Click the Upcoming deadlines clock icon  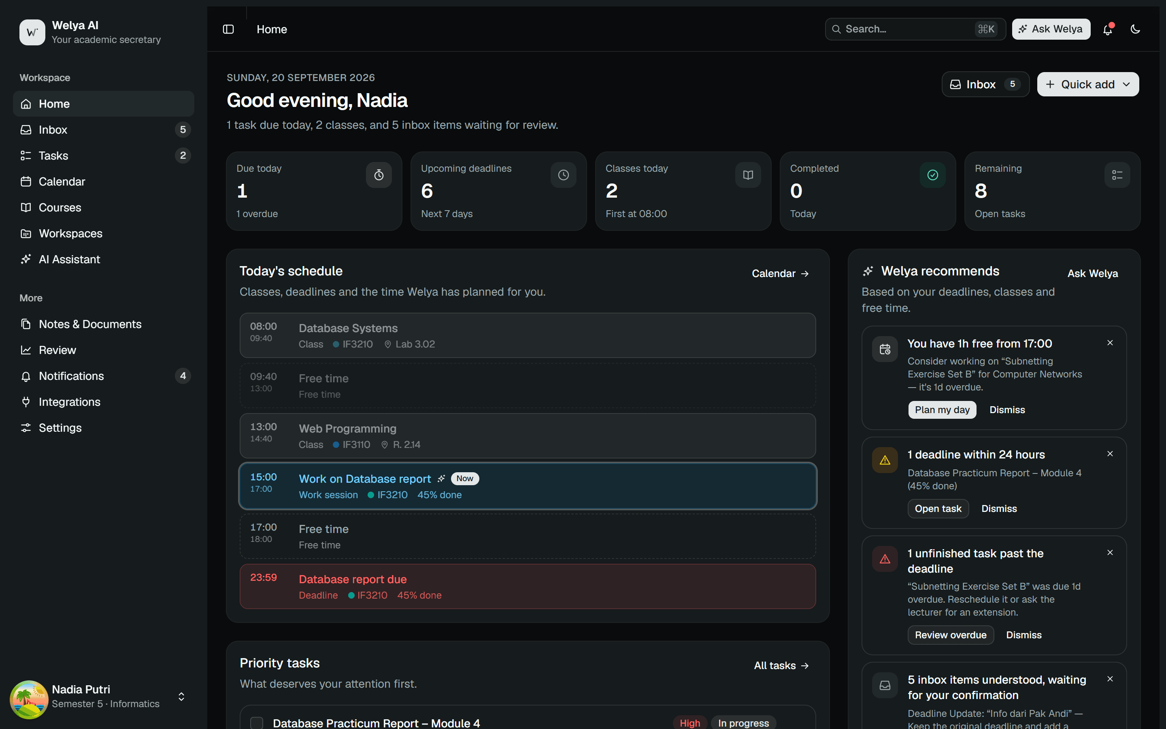(563, 175)
